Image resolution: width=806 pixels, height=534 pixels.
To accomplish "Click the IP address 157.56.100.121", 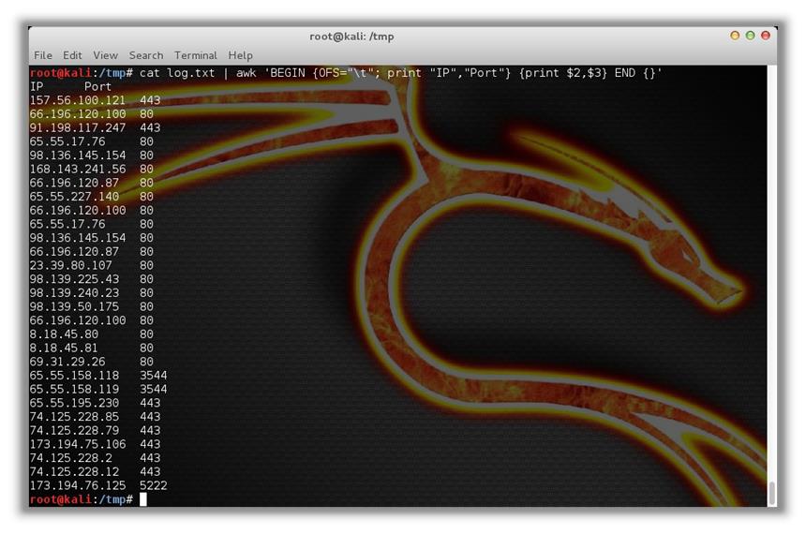I will point(77,100).
